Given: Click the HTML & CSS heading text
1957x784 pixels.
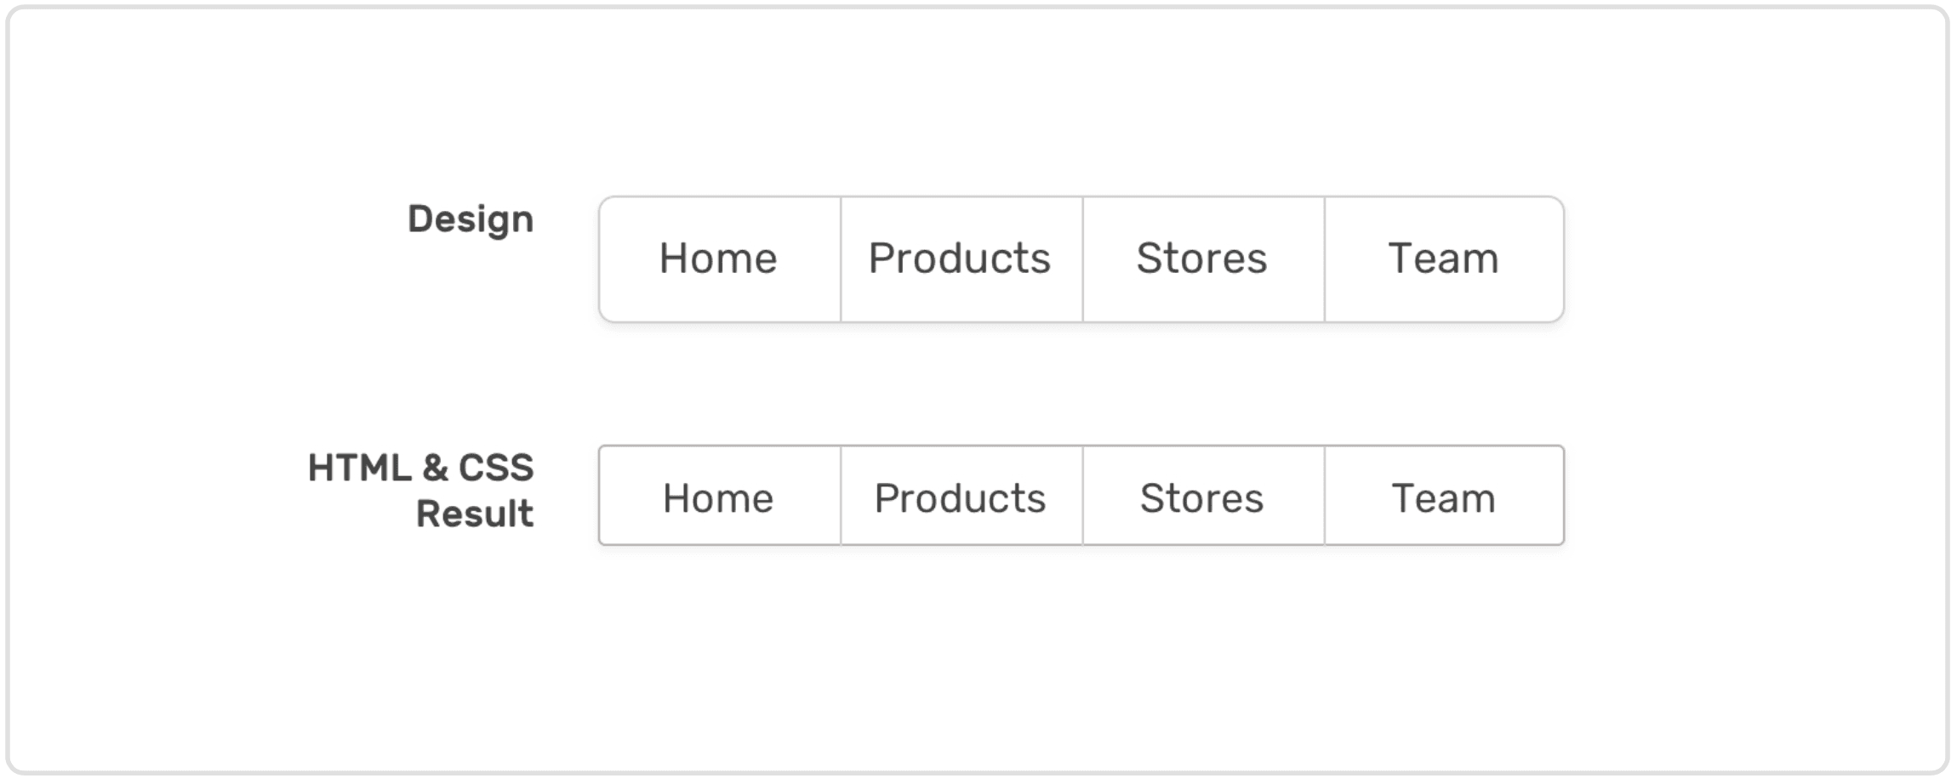Looking at the screenshot, I should (421, 468).
